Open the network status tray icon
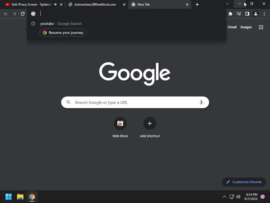This screenshot has width=270, height=203. pyautogui.click(x=232, y=197)
